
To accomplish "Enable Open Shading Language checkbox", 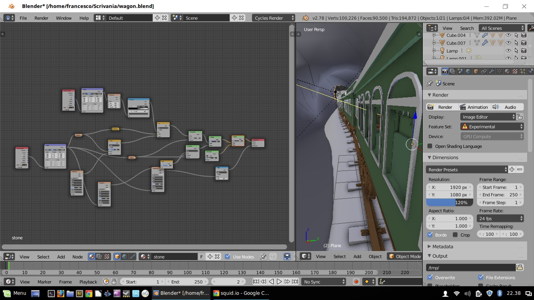I will pyautogui.click(x=430, y=146).
